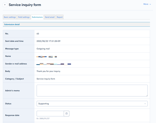
Task: Select the Submissions tab
Action: (37, 17)
